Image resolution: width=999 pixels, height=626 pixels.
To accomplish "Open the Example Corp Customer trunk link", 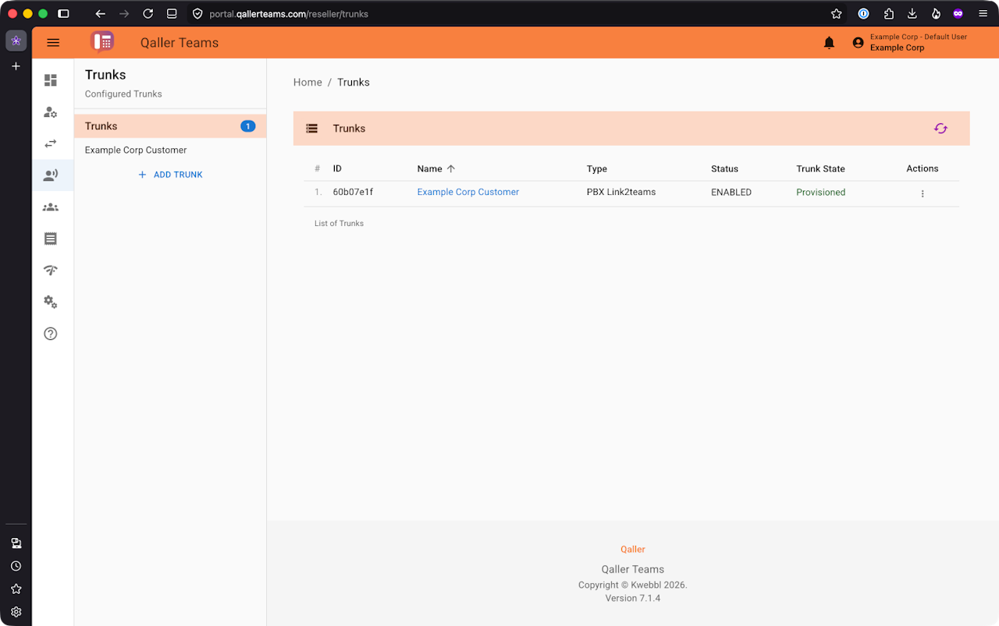I will (x=468, y=192).
